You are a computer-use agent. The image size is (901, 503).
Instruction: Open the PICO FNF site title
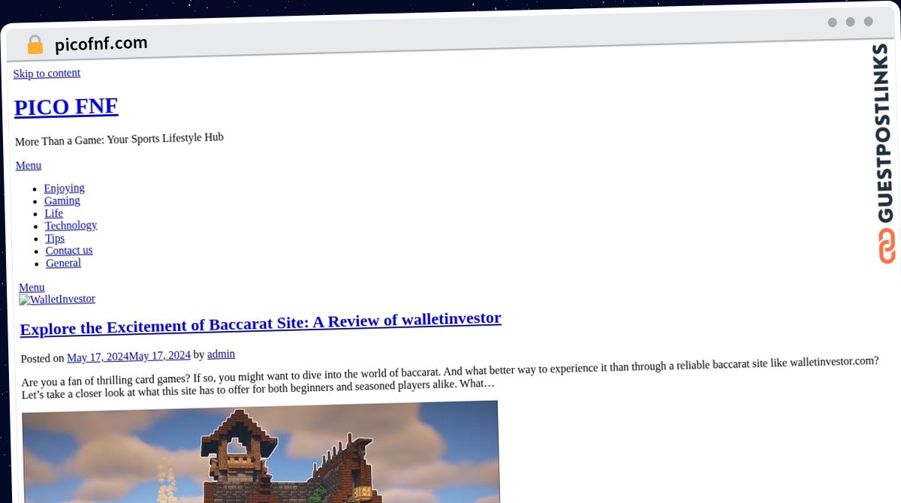pos(66,107)
